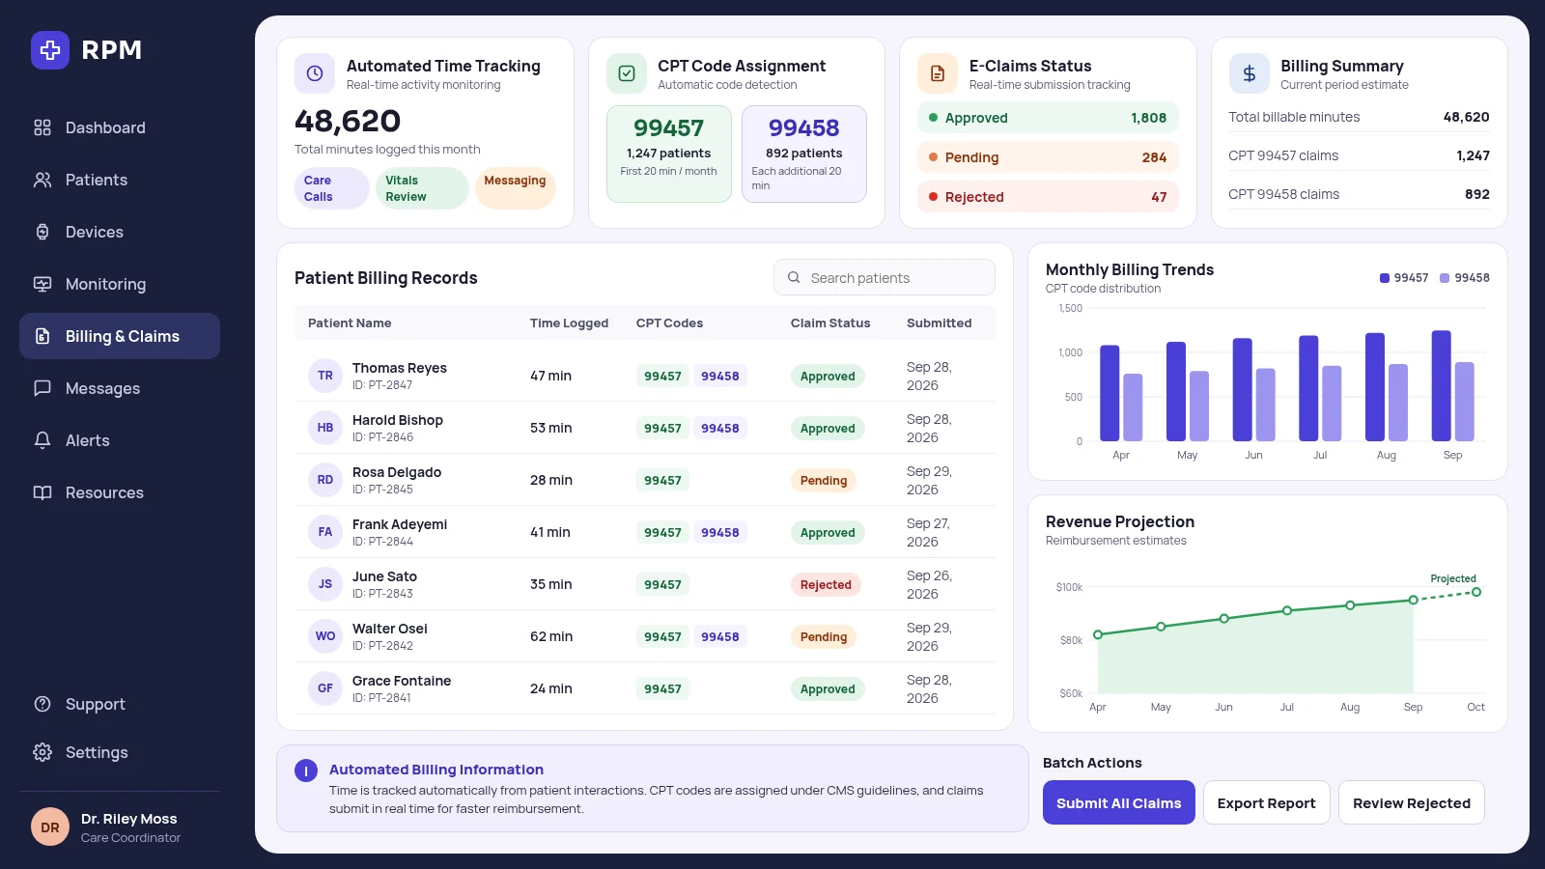Click Walter Osei's 99458 code tag
Screen dimensions: 1545x869
[x=720, y=636]
